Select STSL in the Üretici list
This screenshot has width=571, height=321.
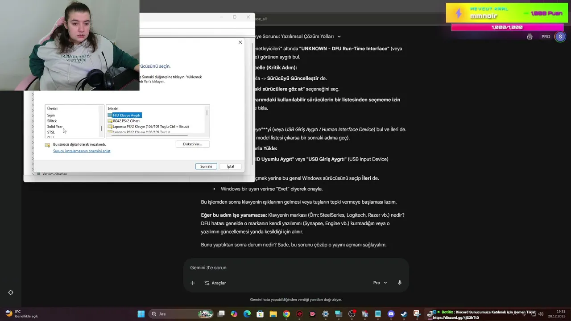click(51, 132)
